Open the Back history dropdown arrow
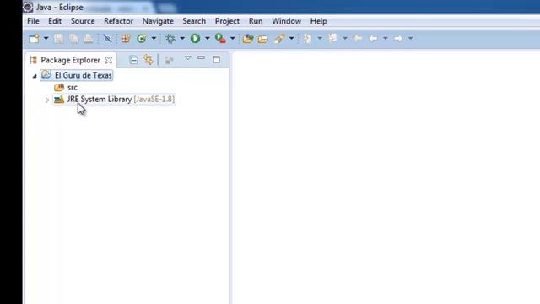The height and width of the screenshot is (304, 540). 386,38
